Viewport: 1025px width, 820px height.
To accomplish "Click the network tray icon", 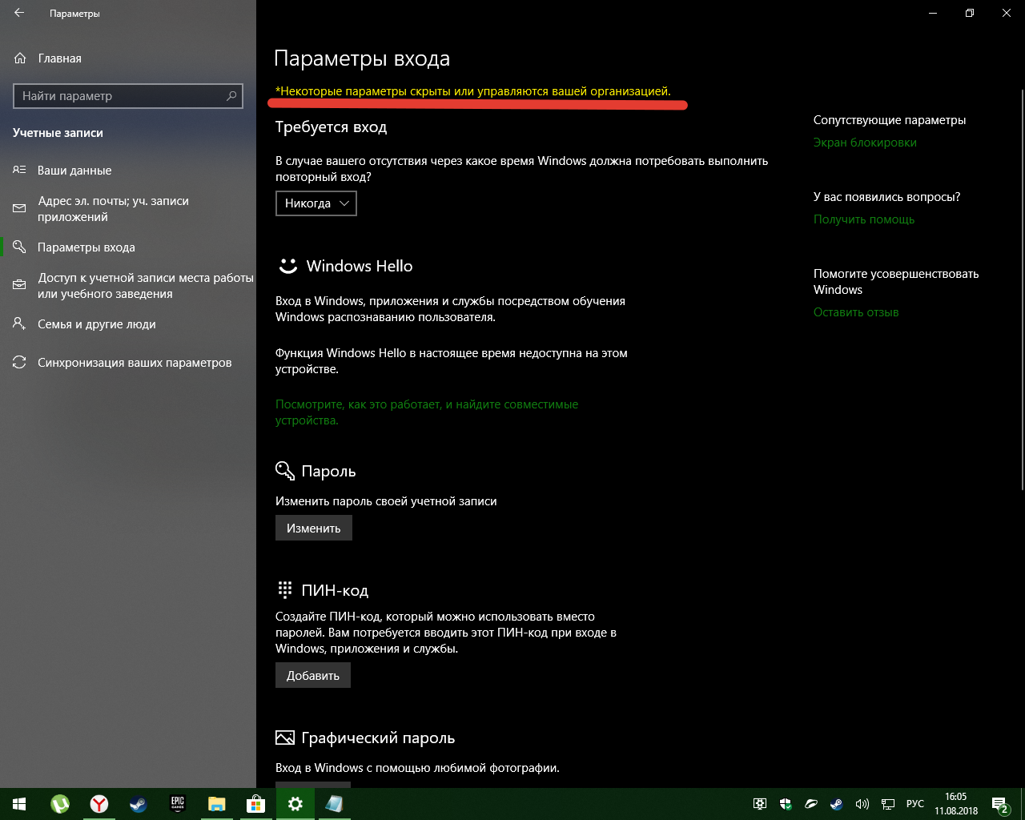I will pyautogui.click(x=888, y=804).
